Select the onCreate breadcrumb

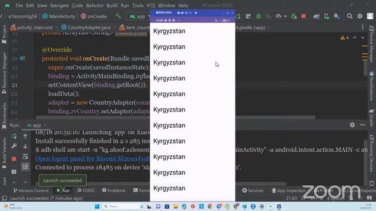click(x=94, y=16)
